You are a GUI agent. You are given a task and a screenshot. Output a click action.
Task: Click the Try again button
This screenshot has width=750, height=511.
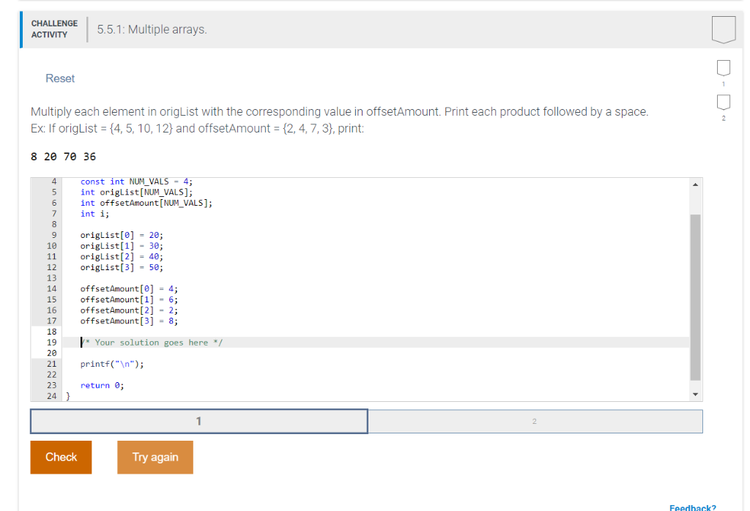point(155,457)
